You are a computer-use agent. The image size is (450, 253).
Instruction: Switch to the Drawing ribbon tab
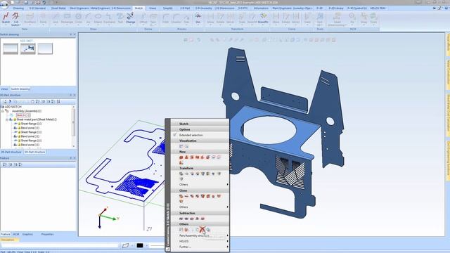(x=18, y=8)
